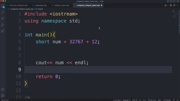Viewport: 180px width, 101px height.
Task: Toggle the secondary side bar layout icon
Action: [x=174, y=1]
